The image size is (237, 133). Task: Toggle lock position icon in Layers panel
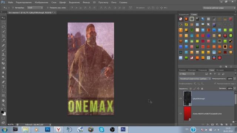coord(198,89)
